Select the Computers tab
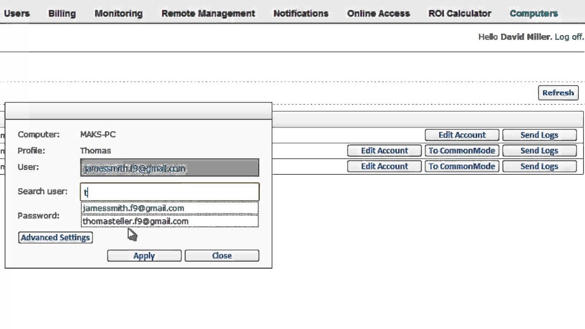Screen dimensions: 585x329 (534, 13)
